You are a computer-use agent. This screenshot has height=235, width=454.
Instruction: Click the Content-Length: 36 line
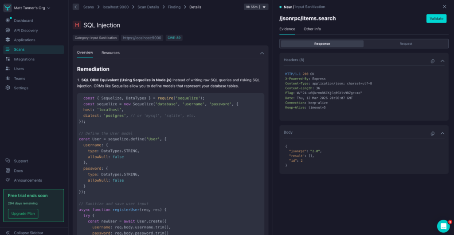point(302,88)
